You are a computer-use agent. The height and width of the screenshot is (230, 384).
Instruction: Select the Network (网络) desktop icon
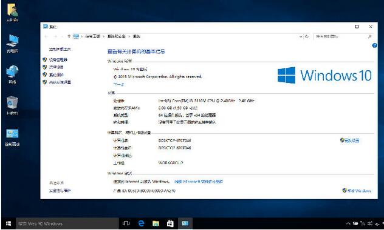pyautogui.click(x=12, y=74)
